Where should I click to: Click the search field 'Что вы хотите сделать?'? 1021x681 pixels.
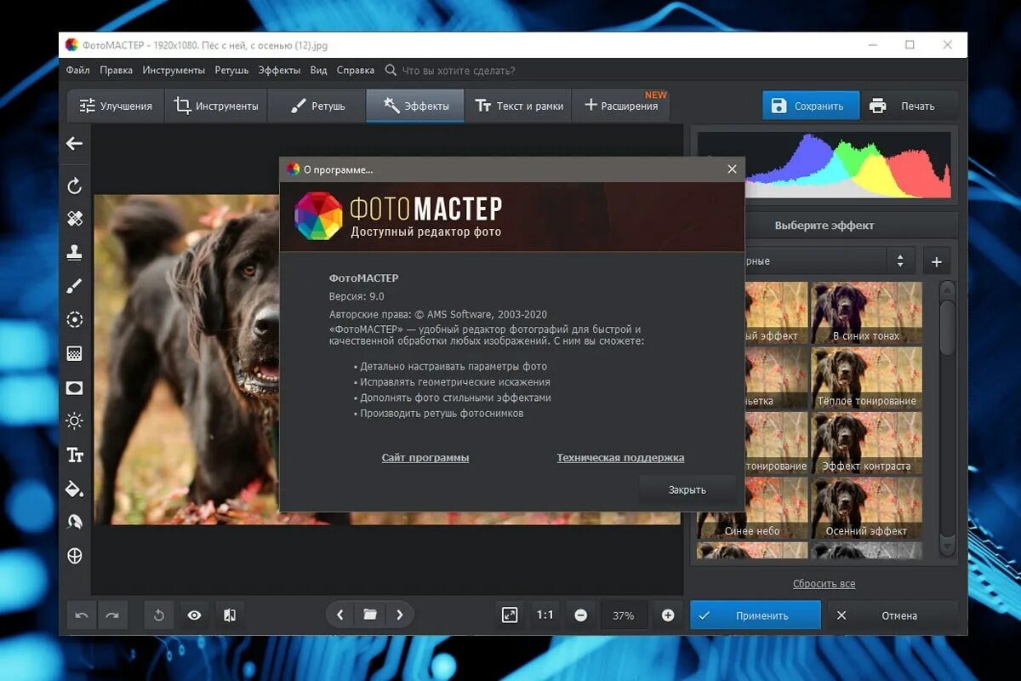coord(458,71)
